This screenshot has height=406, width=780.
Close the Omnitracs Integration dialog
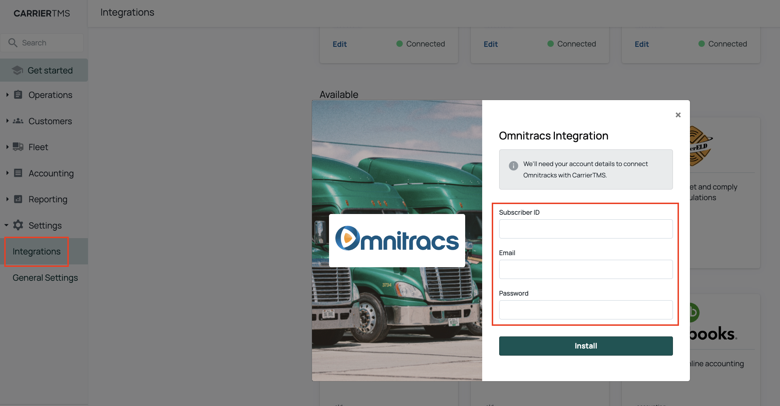[x=678, y=115]
